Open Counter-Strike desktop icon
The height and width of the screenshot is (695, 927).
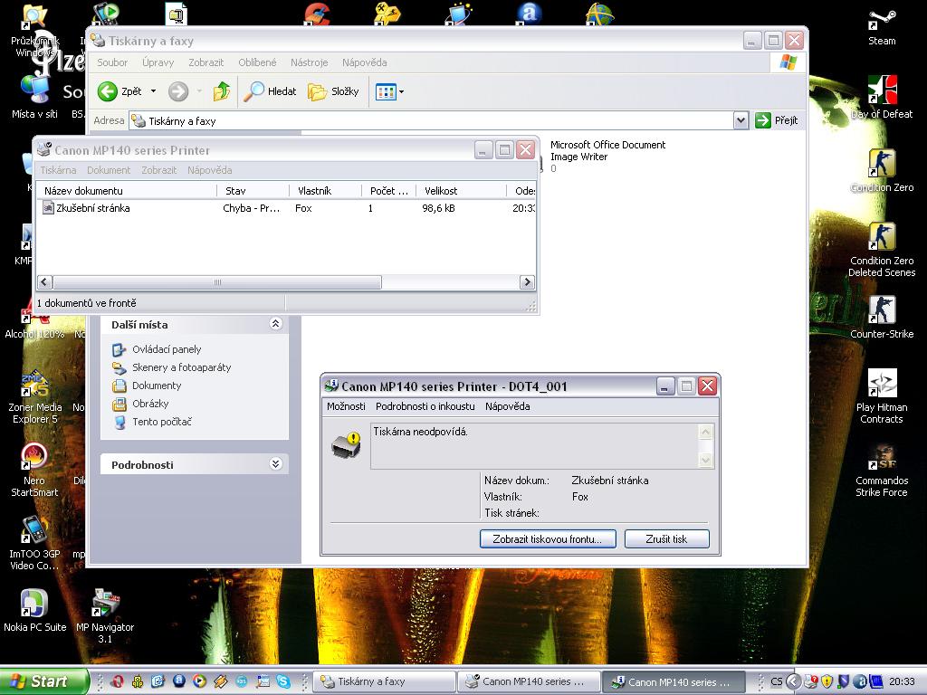tap(882, 318)
